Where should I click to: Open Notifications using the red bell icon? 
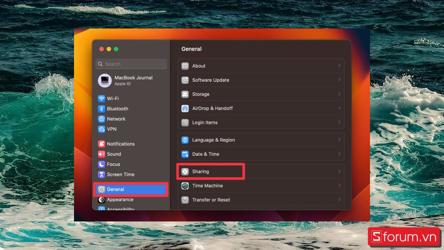[101, 144]
